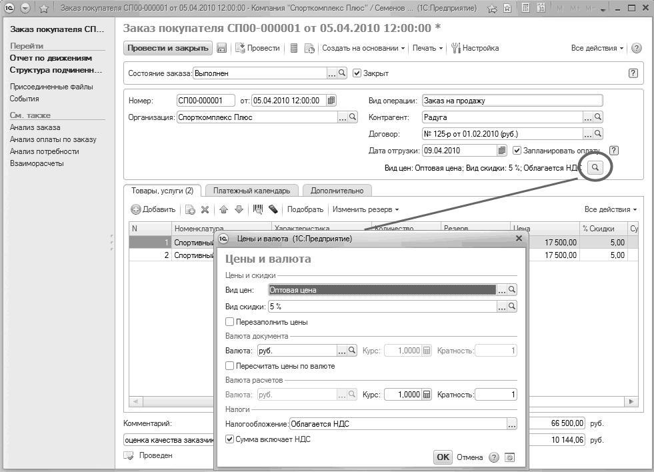Expand the Печать dropdown
Viewport: 654px width, 472px height.
click(x=427, y=48)
